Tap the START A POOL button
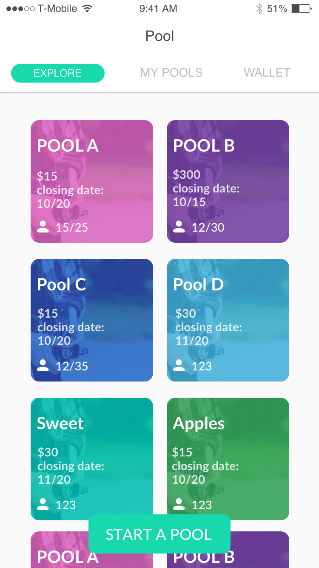 tap(159, 534)
